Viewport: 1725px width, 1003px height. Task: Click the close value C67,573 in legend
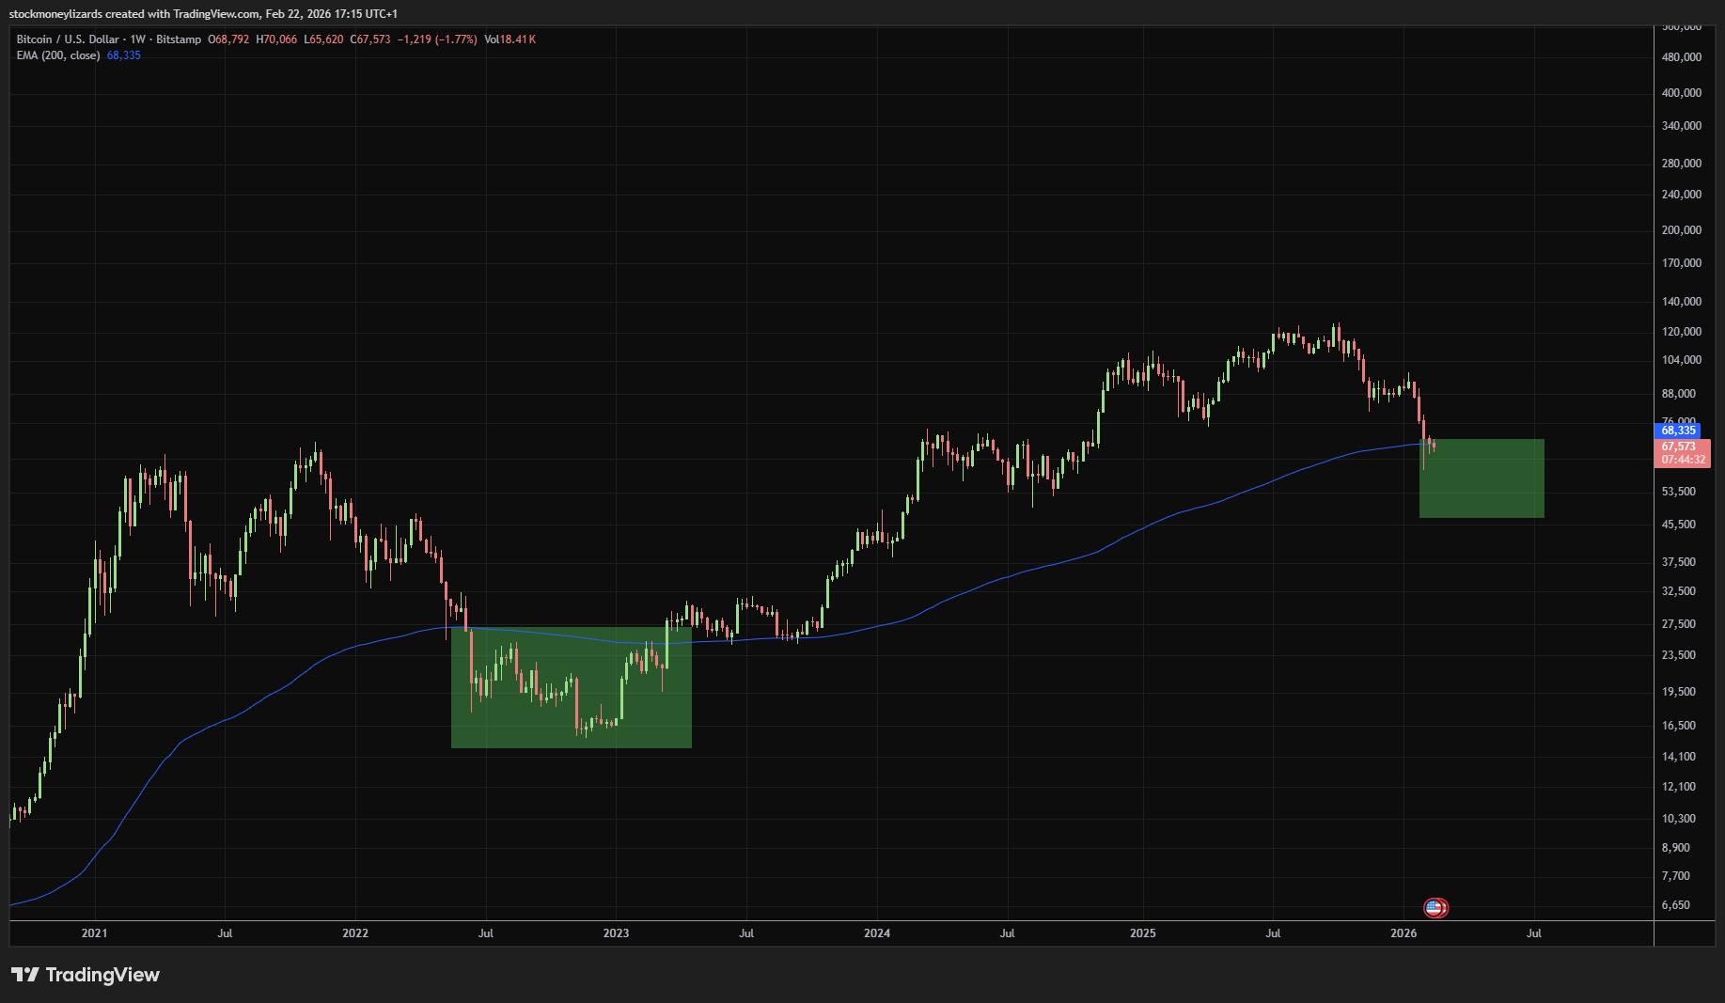(370, 39)
